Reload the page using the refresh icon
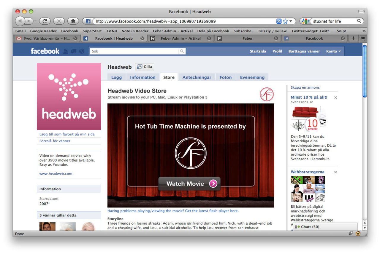380x254 pixels. pos(45,21)
